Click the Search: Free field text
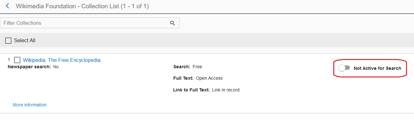Screen dimensions: 414x120 click(x=188, y=67)
